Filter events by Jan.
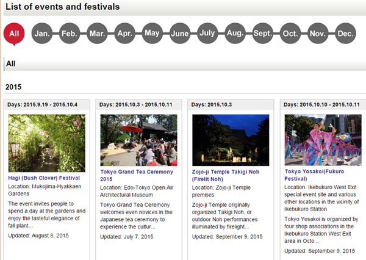The height and width of the screenshot is (260, 366). [x=42, y=34]
